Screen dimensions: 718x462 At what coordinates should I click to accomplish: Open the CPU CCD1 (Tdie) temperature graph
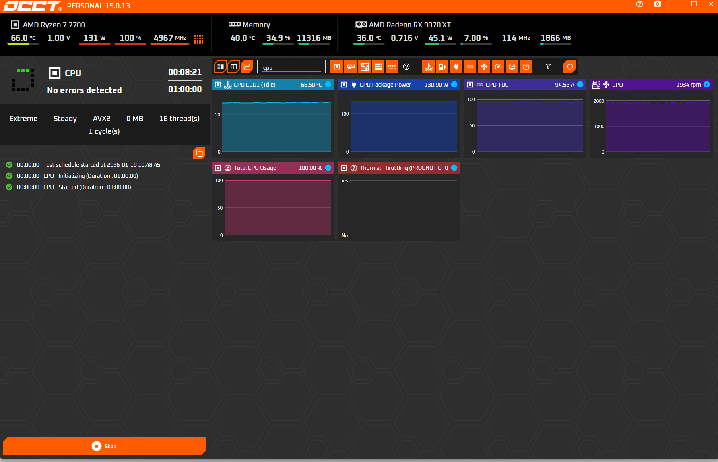coord(273,124)
